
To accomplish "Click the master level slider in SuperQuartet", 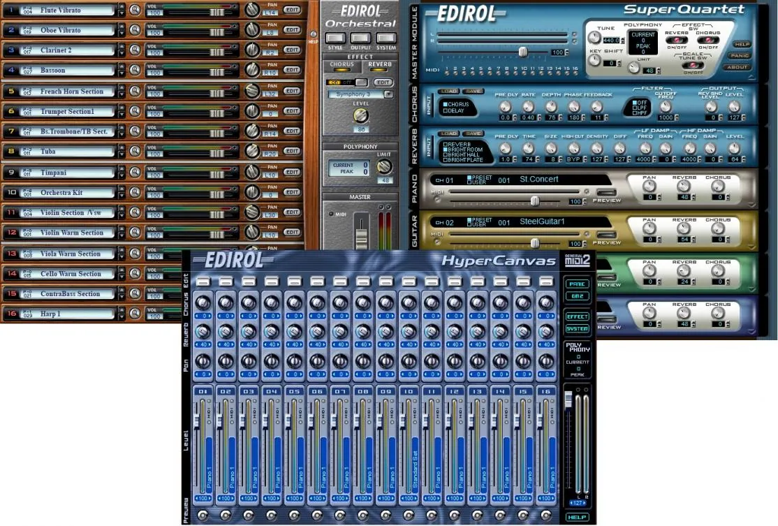I will click(x=523, y=52).
